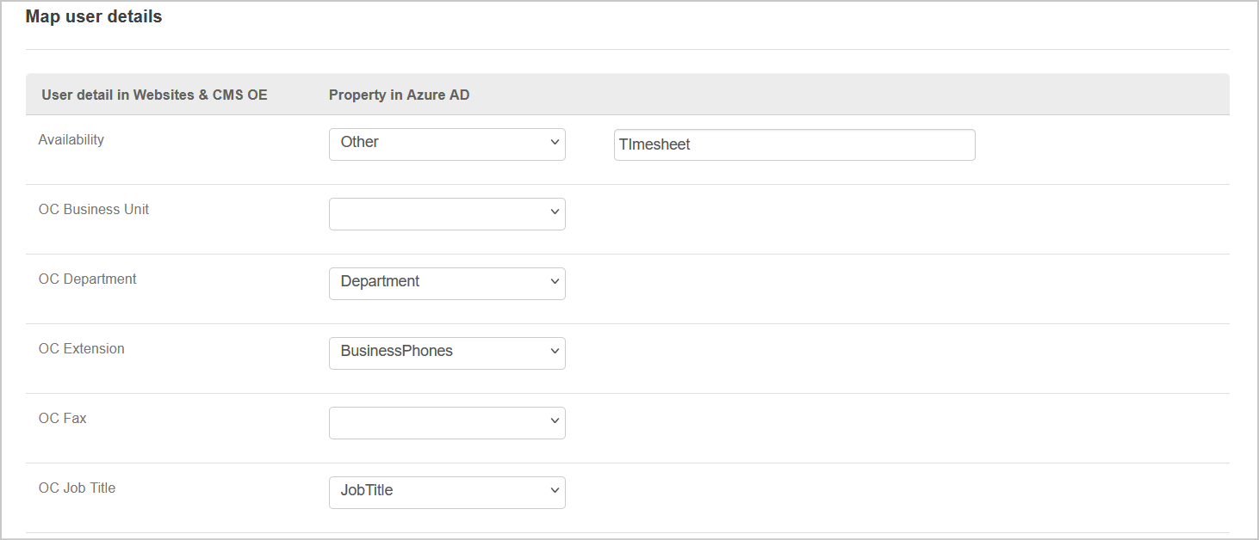Click the User detail in Websites & CMS OE header
Image resolution: width=1259 pixels, height=540 pixels.
pyautogui.click(x=155, y=95)
